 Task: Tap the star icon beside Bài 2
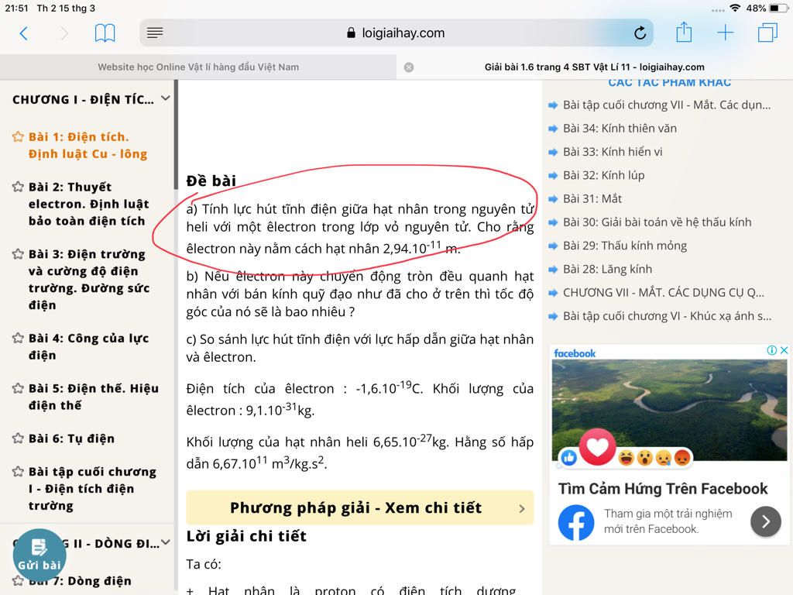[x=18, y=187]
